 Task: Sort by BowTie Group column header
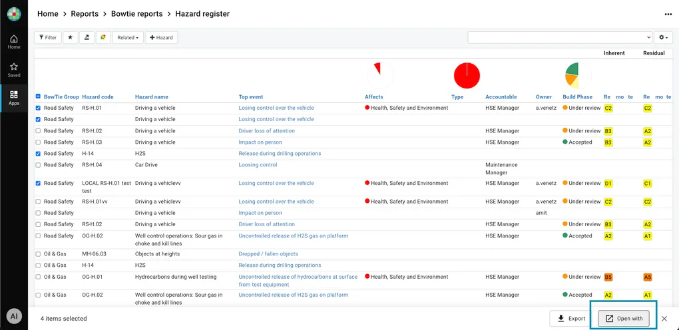coord(61,97)
